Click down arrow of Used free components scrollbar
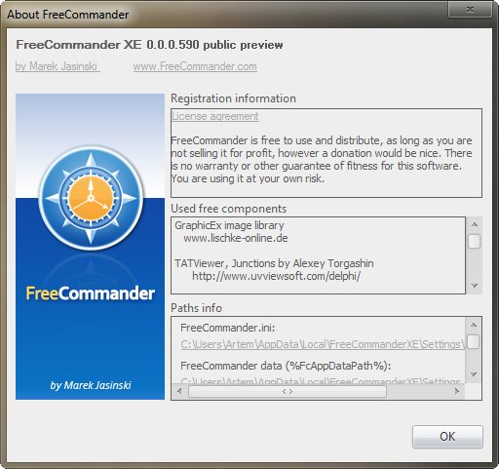The image size is (499, 469). (474, 286)
